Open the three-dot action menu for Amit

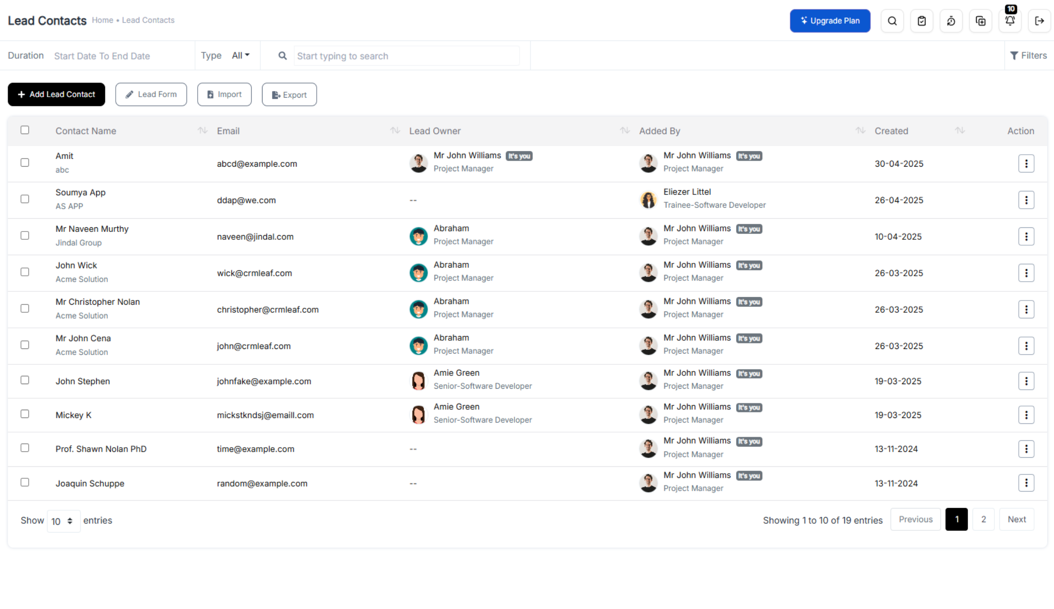pos(1026,164)
